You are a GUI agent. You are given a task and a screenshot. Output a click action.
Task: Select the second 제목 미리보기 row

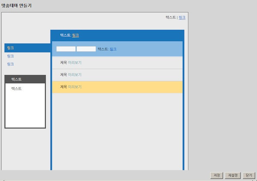click(117, 75)
